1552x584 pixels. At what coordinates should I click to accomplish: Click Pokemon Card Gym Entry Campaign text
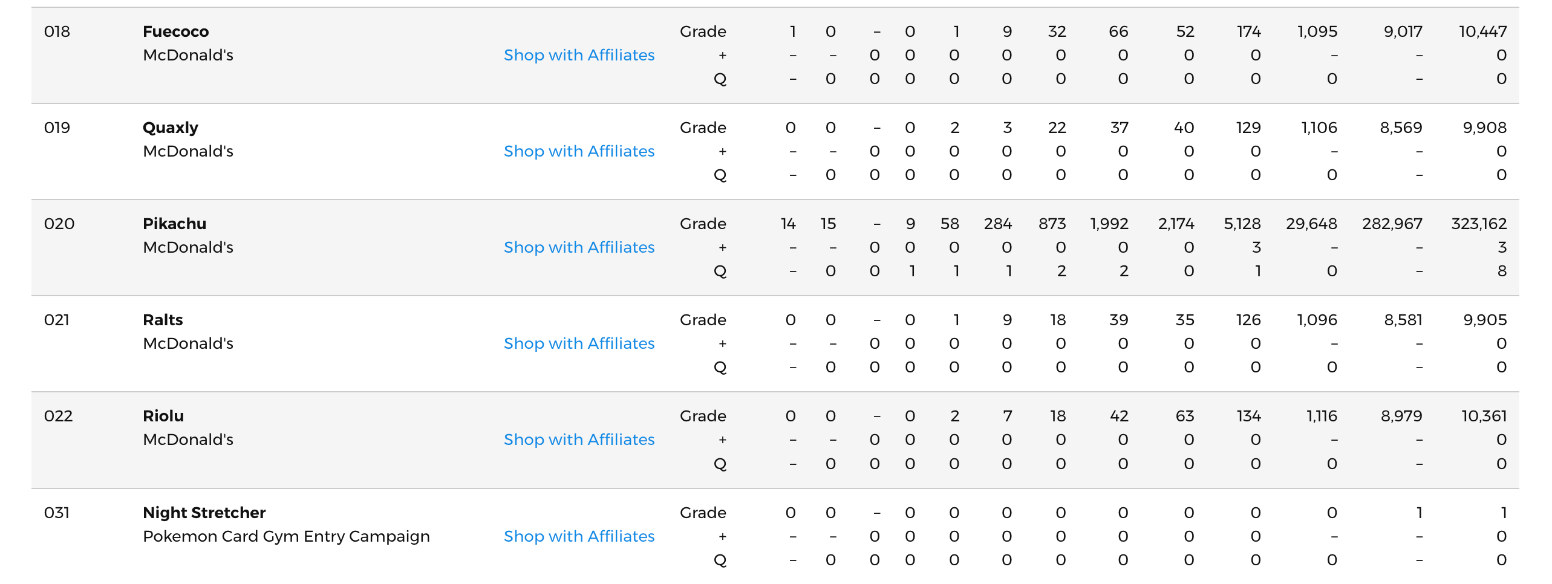pyautogui.click(x=286, y=537)
